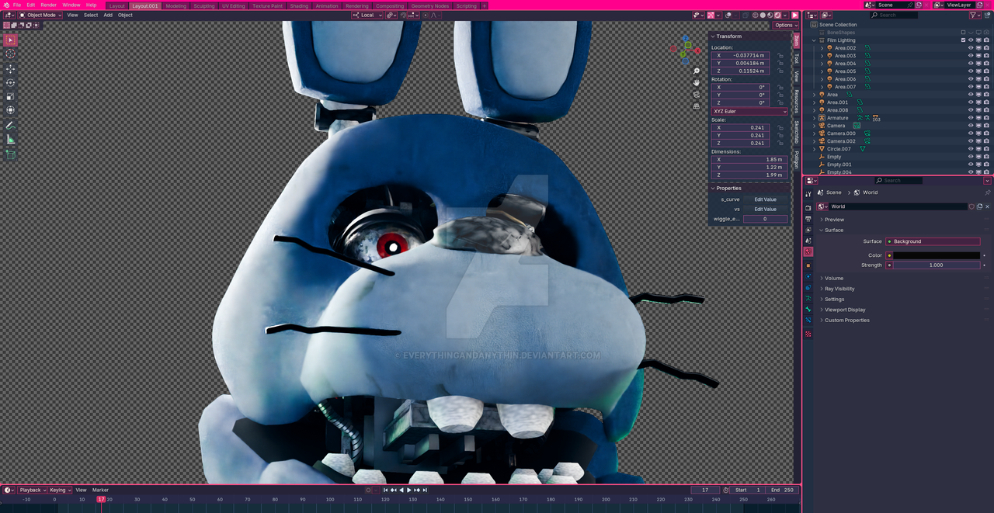Click the zoom magnifier viewport icon
The image size is (994, 513).
tap(697, 71)
